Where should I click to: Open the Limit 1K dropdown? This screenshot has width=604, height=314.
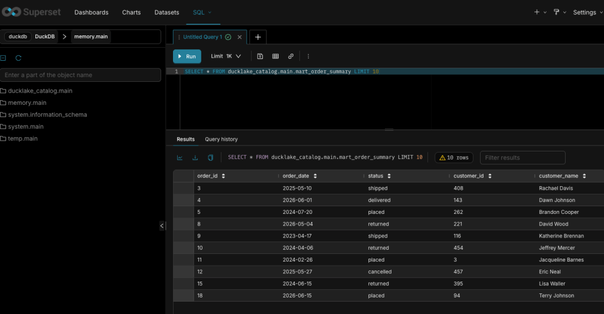[226, 56]
